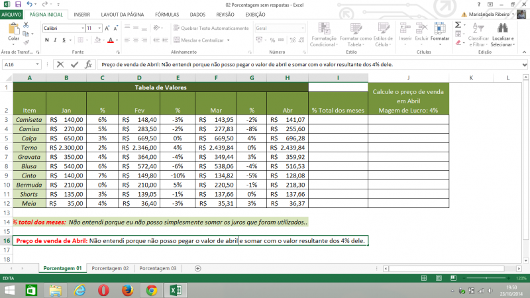
Task: Click the increase indent icon
Action: coord(164,40)
